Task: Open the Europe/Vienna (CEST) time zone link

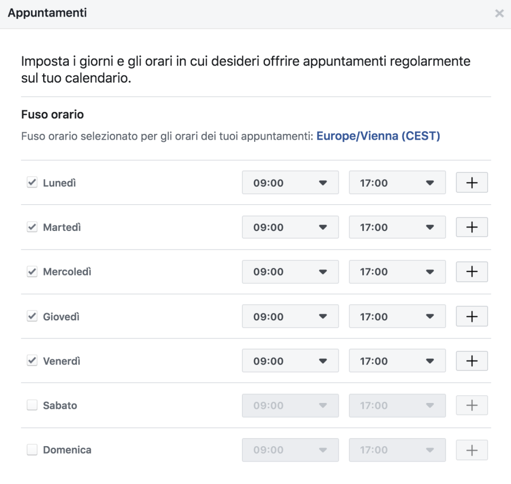Action: point(378,136)
